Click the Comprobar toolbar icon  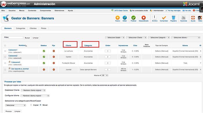click(164, 18)
